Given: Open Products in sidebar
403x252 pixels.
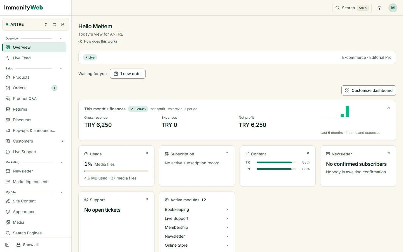Looking at the screenshot, I should (34, 77).
